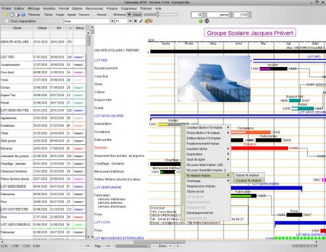Click Début column header in task table
Image resolution: width=326 pixels, height=252 pixels.
click(42, 28)
